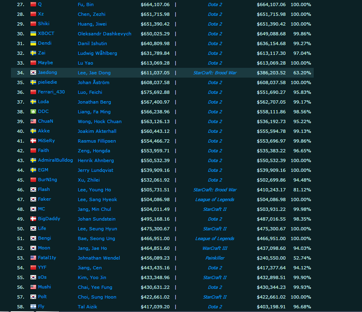Click the Denmark flag beside MiSeRy
Image resolution: width=362 pixels, height=312 pixels.
tap(33, 141)
